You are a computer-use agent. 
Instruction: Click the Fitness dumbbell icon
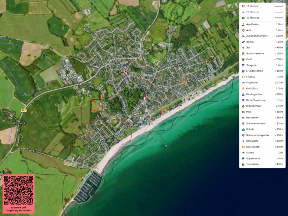pos(243,77)
